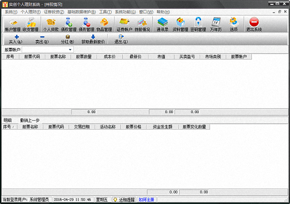290x204 pixels.
Task: Click the 撤销上一步 undo button
Action: (30, 120)
